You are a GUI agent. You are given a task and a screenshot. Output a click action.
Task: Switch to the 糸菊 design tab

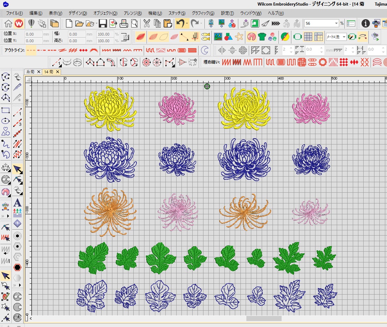pos(30,72)
